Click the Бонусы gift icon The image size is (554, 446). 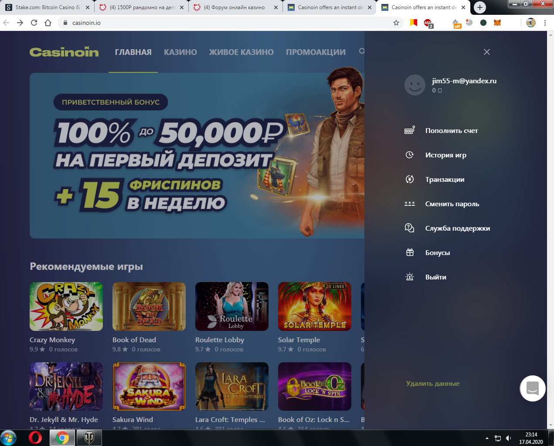(x=410, y=252)
